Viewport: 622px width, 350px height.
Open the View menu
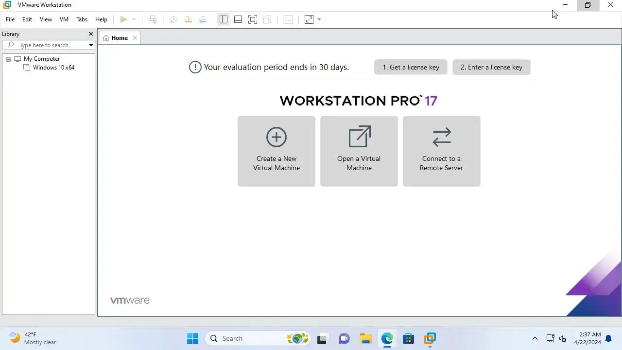[x=46, y=19]
